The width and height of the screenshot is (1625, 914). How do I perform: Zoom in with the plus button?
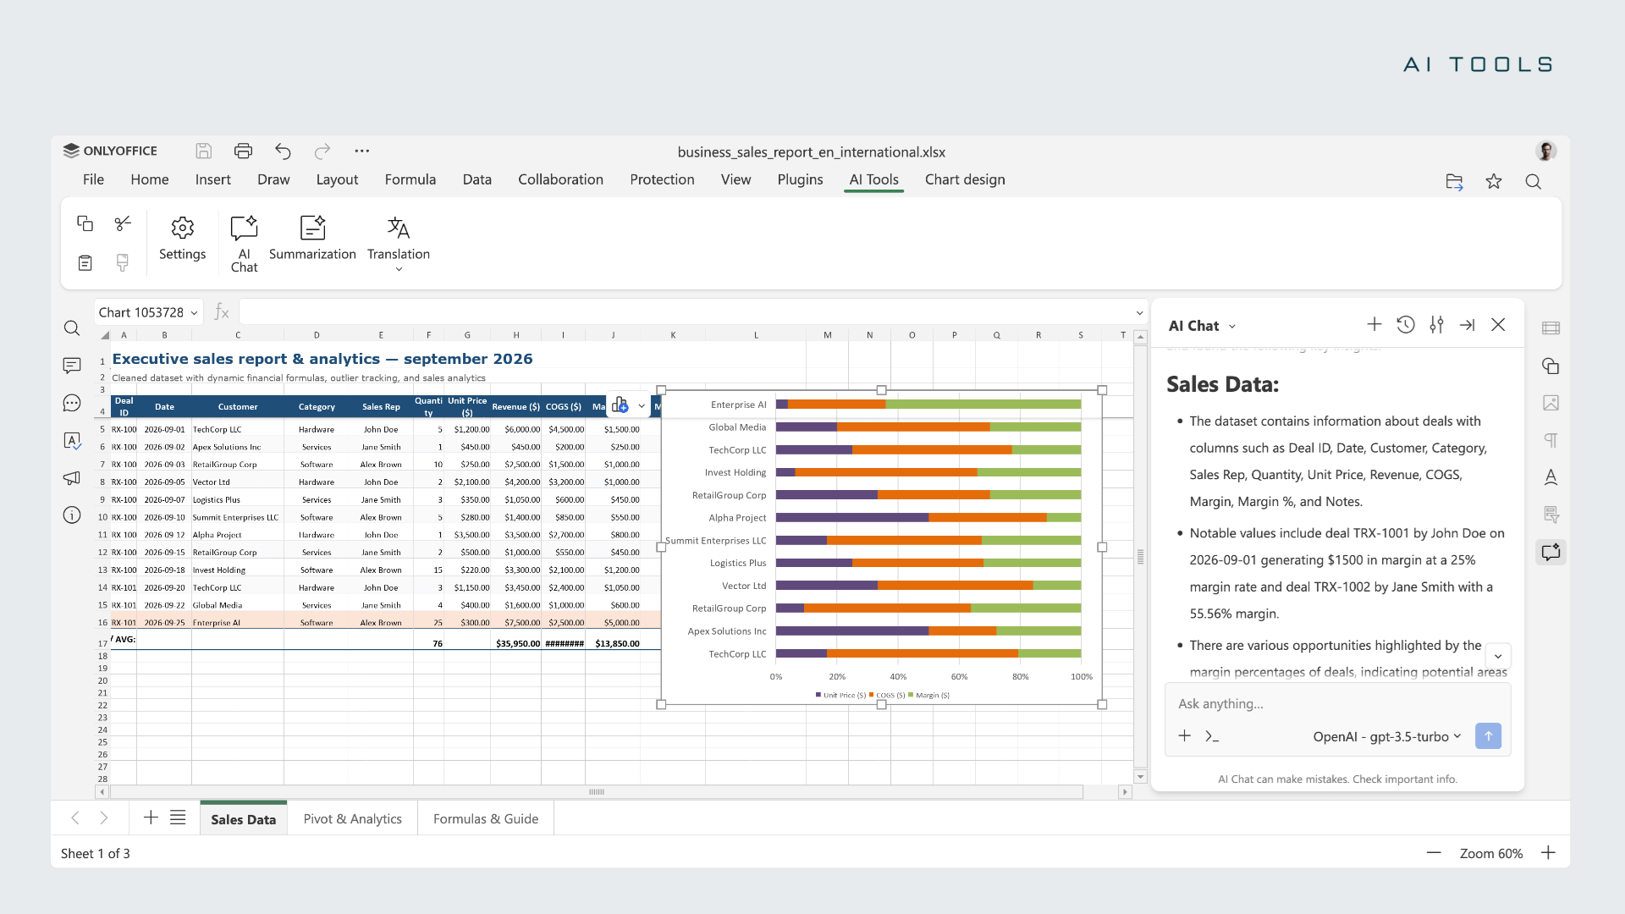tap(1548, 853)
